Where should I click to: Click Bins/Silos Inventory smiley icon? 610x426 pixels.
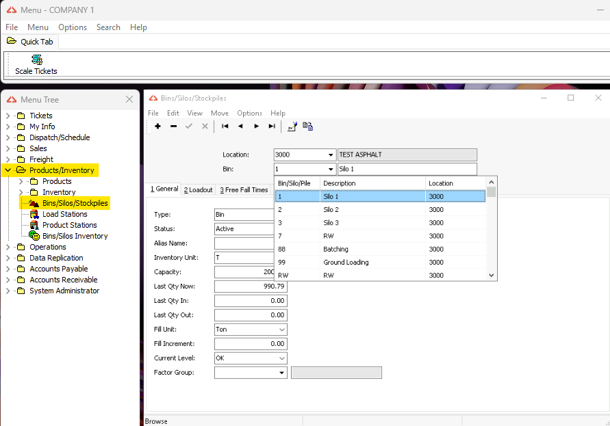[34, 235]
